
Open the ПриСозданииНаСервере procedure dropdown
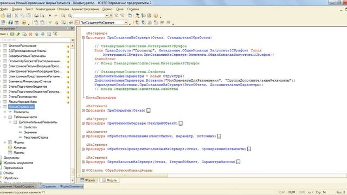126,23
